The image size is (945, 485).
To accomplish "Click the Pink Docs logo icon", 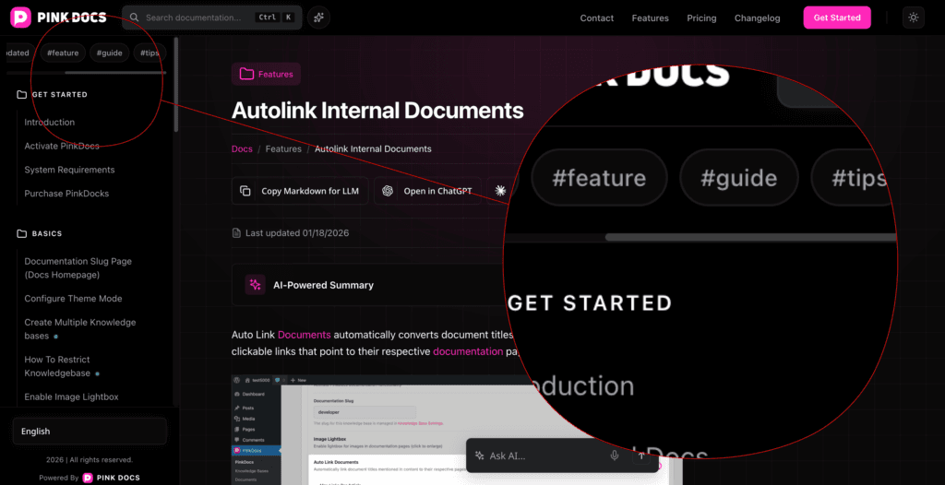I will pyautogui.click(x=21, y=18).
